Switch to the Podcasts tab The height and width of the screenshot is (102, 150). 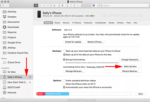tap(88, 23)
